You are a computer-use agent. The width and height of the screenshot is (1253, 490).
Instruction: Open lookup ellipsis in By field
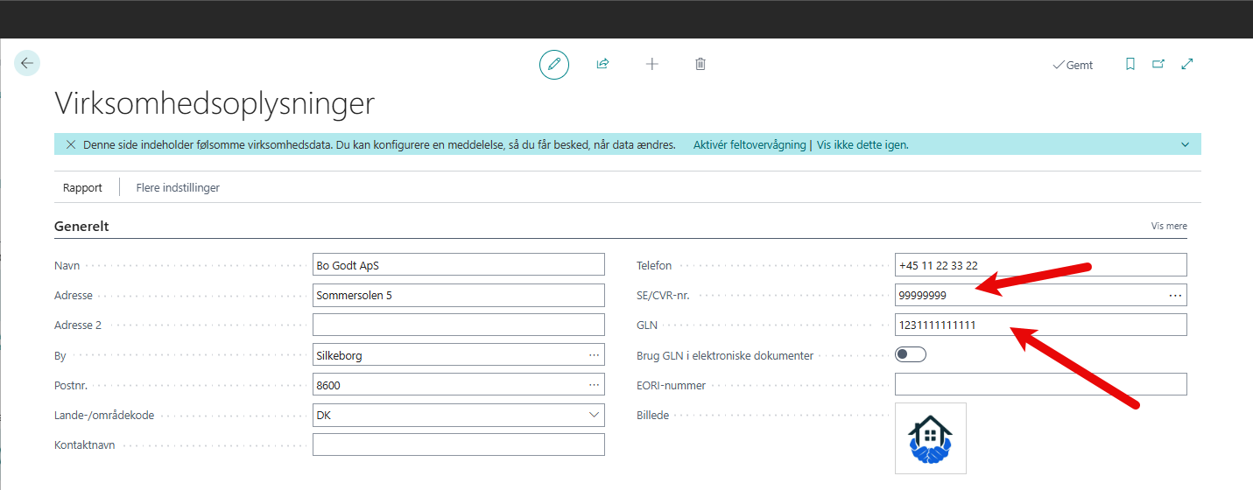point(594,355)
